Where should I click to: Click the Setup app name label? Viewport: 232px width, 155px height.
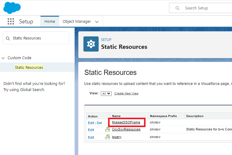[26, 22]
